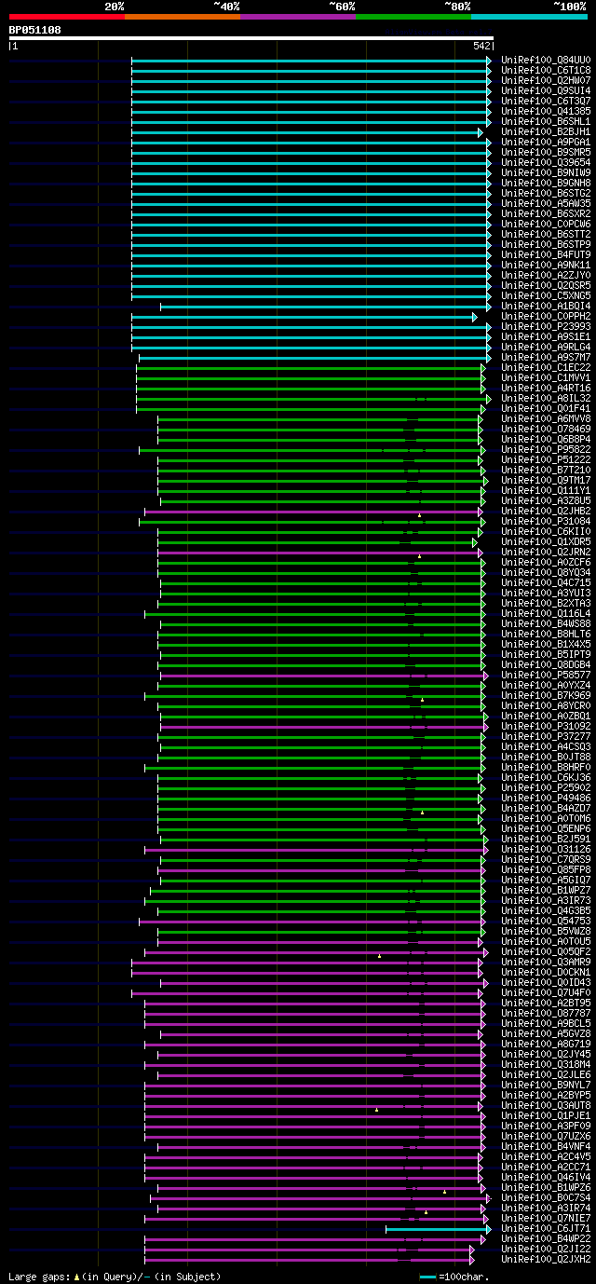Viewport: 596px width, 1284px height.
Task: Choose the UniRef100_P95822 hit name
Action: pyautogui.click(x=546, y=449)
